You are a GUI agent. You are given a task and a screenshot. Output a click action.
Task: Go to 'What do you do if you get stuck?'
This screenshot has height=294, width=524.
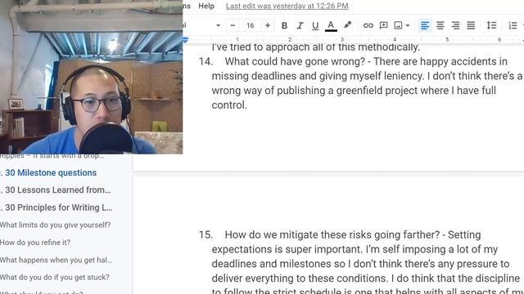[55, 278]
